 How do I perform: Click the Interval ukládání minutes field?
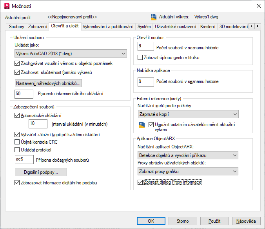tap(38, 124)
